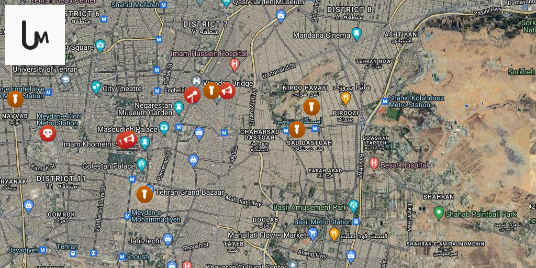This screenshot has height=268, width=536.
Task: Click the Mandana Cinema icon
Action: 356,34
